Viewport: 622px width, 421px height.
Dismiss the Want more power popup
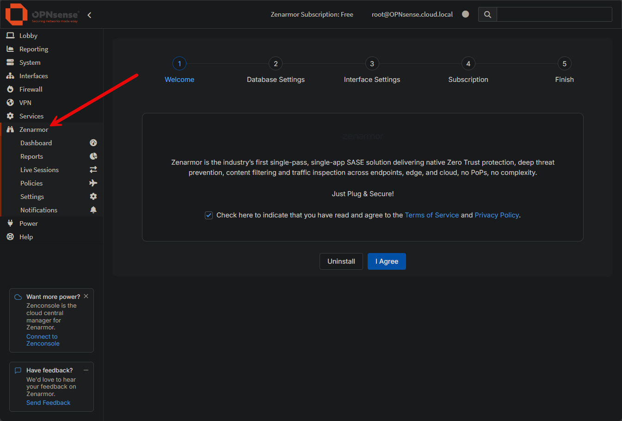pos(86,296)
